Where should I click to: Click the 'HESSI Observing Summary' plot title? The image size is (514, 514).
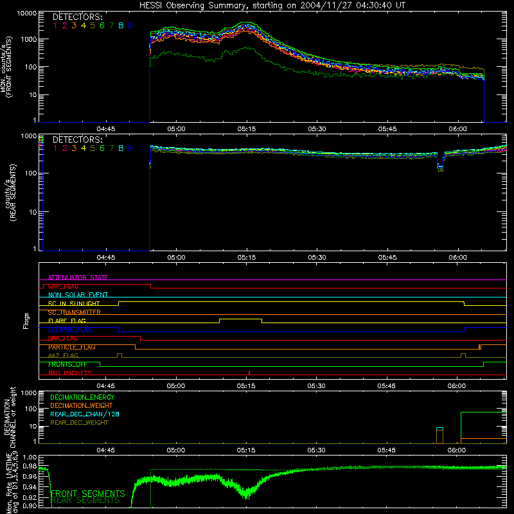[272, 6]
